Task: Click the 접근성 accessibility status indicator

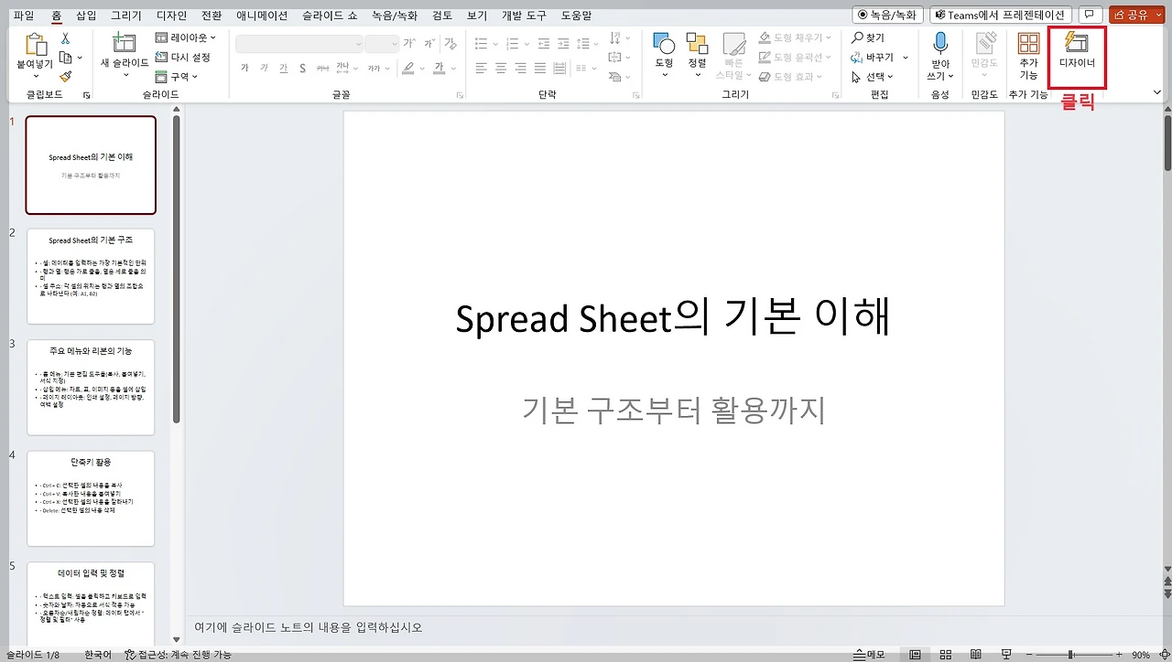Action: click(x=178, y=655)
